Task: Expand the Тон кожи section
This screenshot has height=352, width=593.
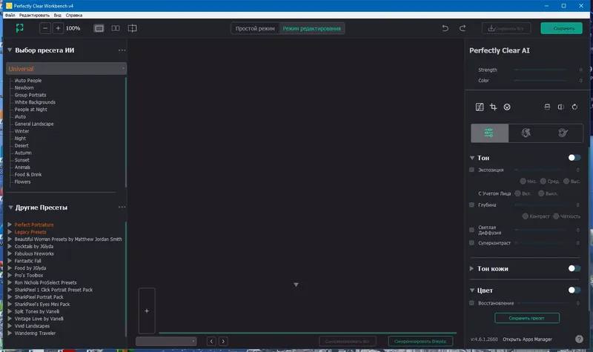Action: (x=471, y=268)
